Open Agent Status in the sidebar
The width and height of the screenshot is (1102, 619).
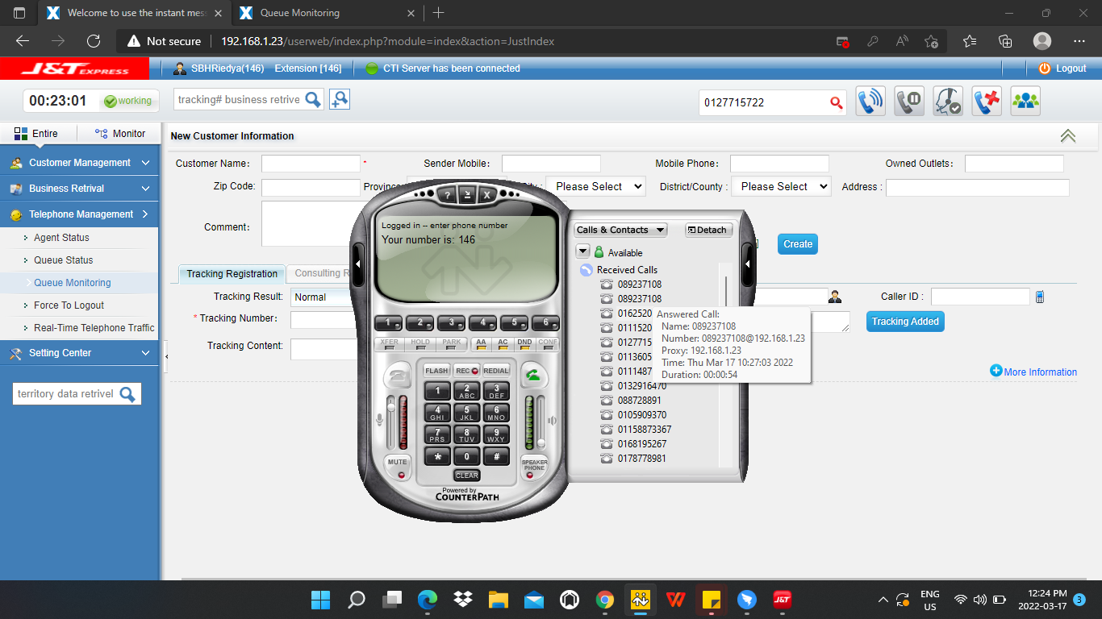(61, 238)
